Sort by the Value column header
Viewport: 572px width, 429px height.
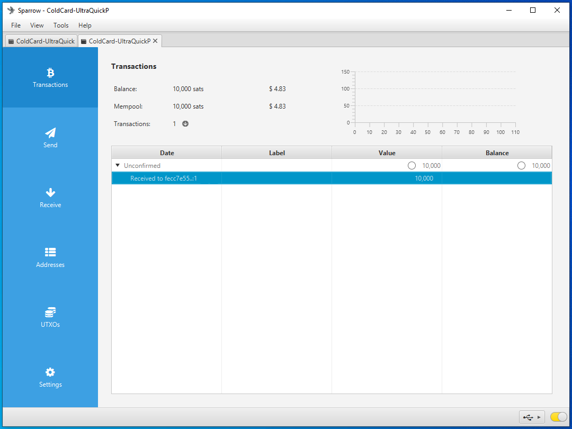click(387, 153)
